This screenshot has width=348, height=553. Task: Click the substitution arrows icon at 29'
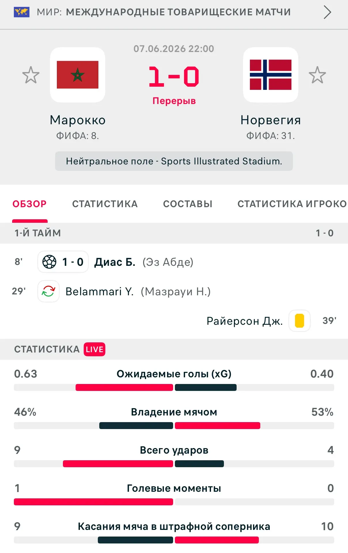point(48,291)
